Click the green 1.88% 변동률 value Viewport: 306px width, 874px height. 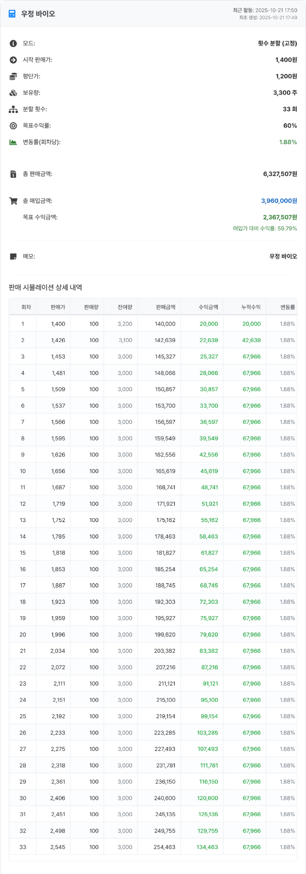coord(288,142)
